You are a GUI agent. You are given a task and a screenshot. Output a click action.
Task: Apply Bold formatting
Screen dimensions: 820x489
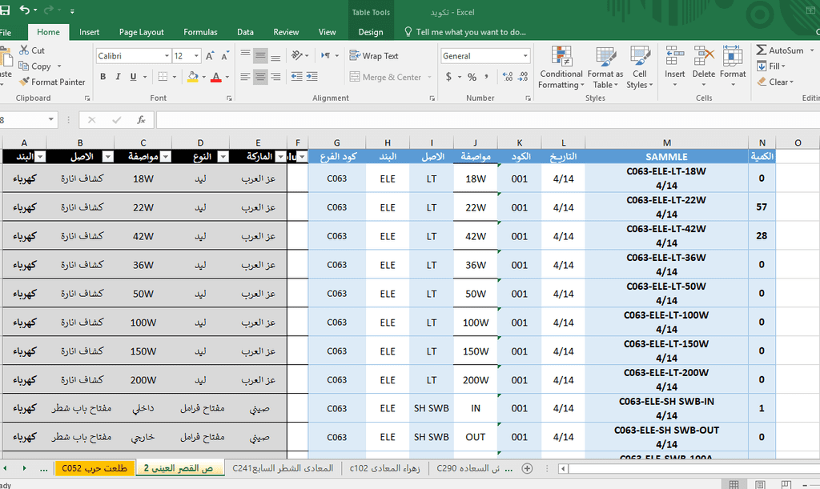[x=103, y=77]
